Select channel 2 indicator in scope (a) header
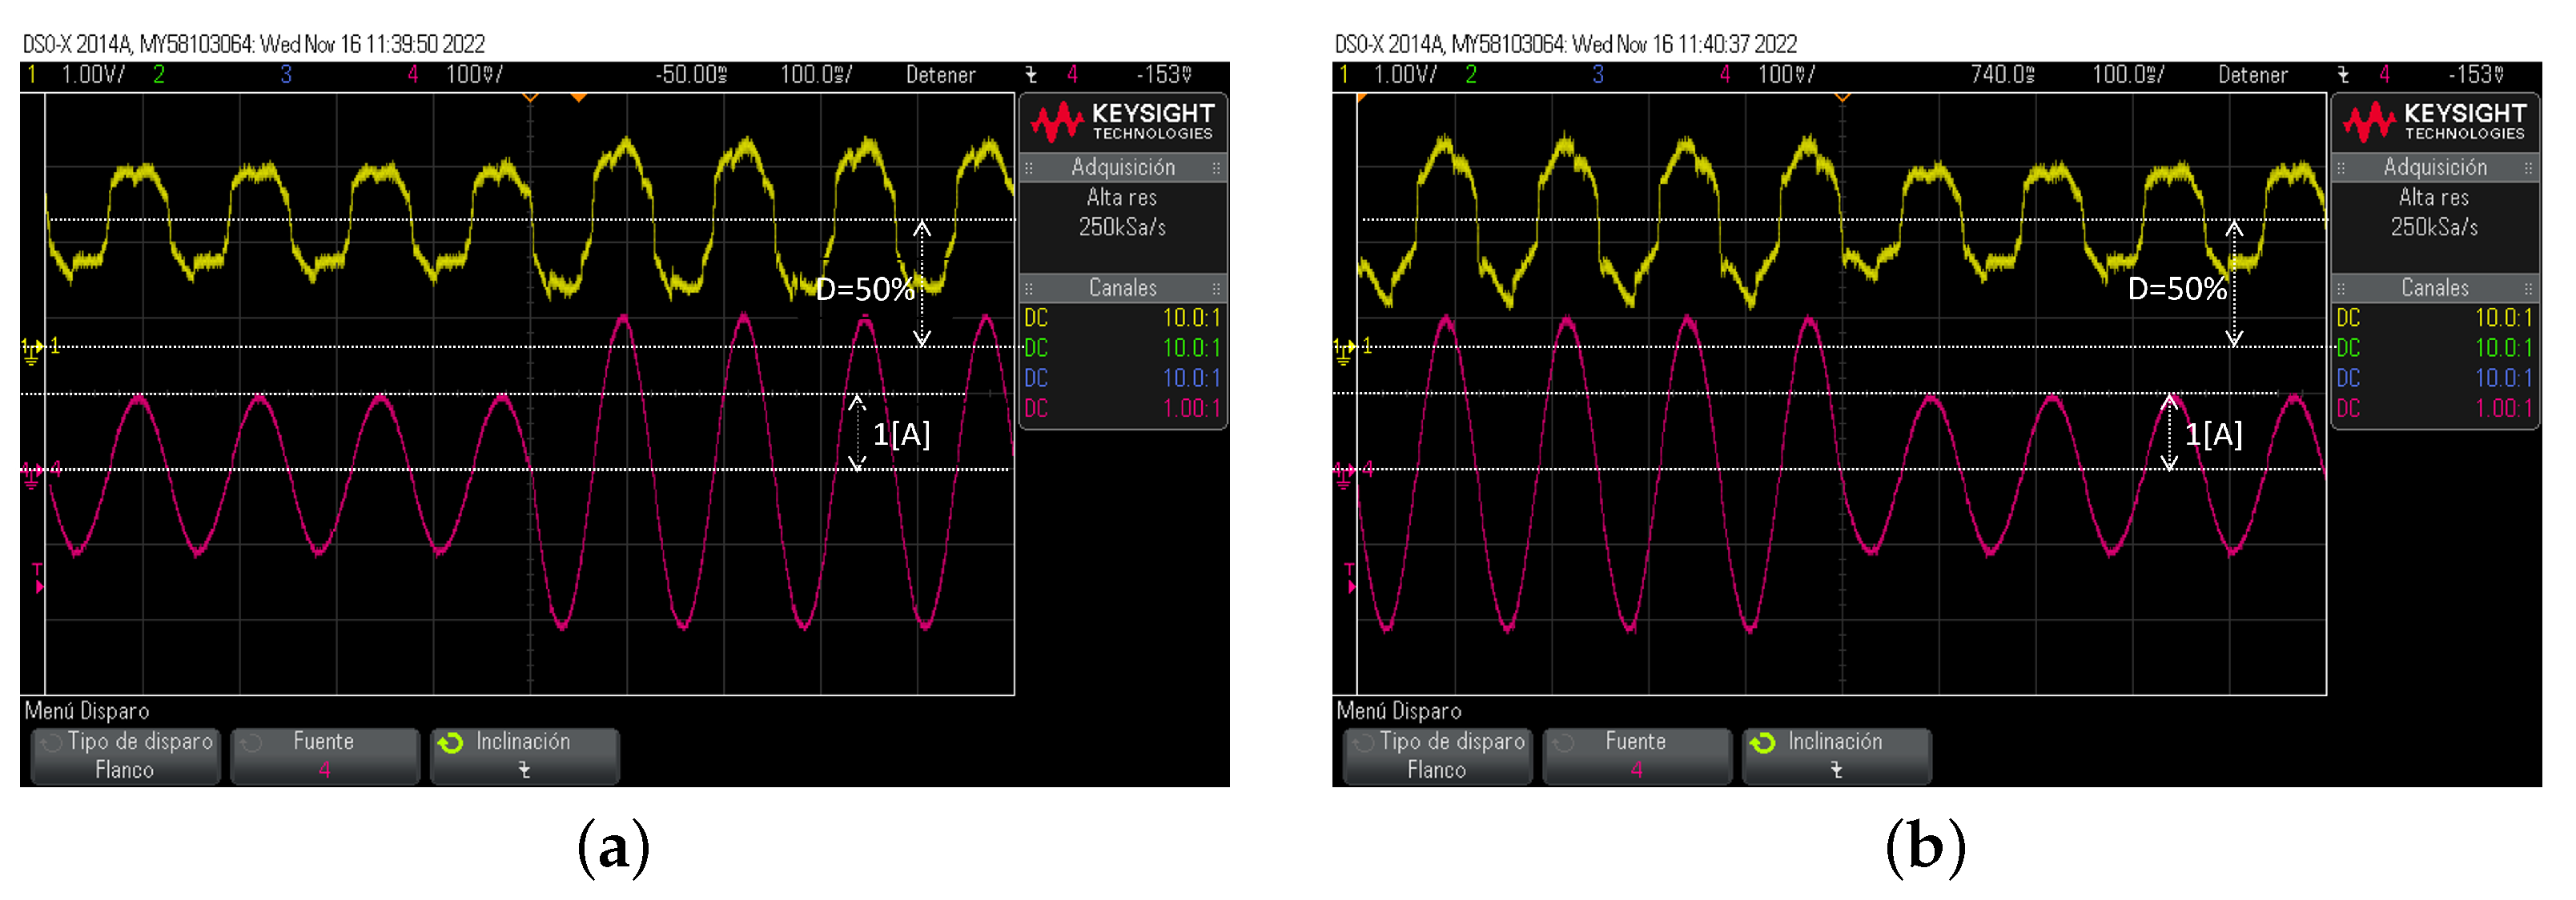This screenshot has width=2576, height=900. click(x=159, y=75)
